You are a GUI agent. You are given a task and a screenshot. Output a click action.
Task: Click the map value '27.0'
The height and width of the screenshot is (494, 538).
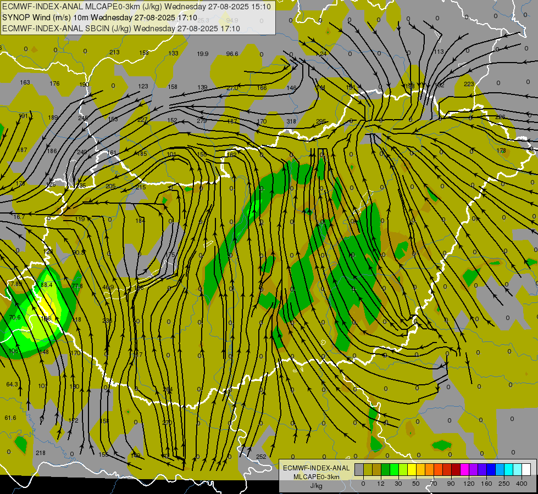[232, 88]
